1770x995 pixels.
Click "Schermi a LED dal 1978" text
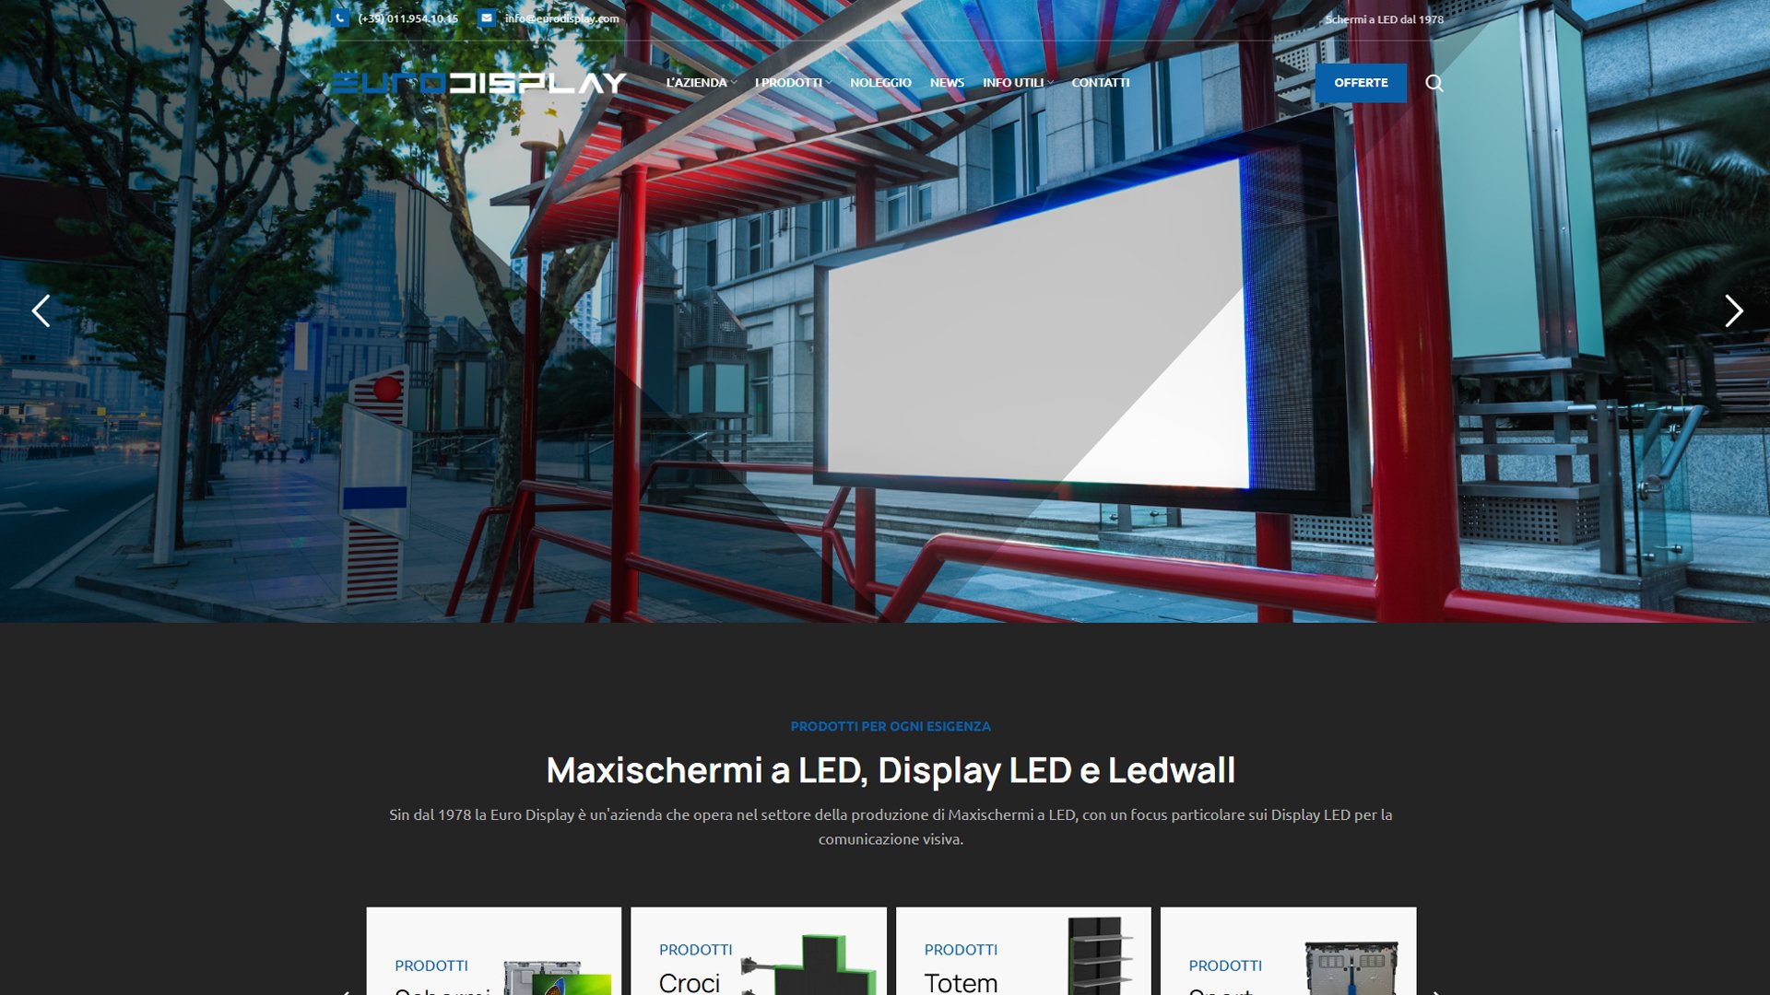1384,19
